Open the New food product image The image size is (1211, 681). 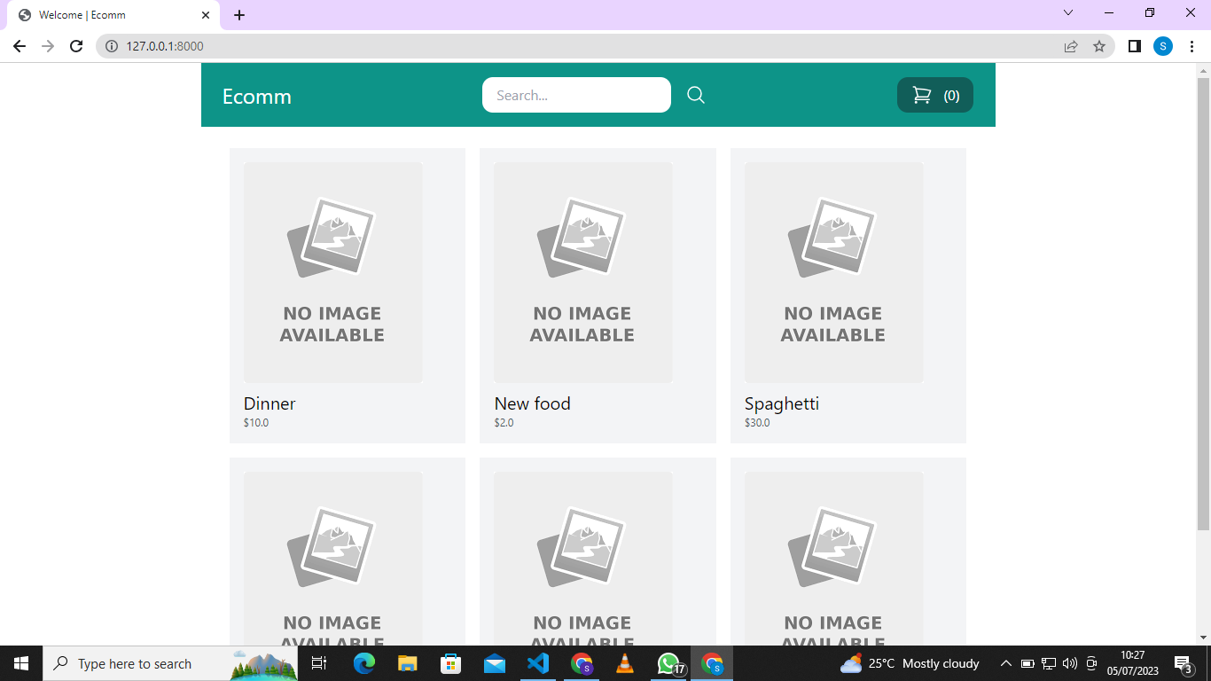coord(583,272)
